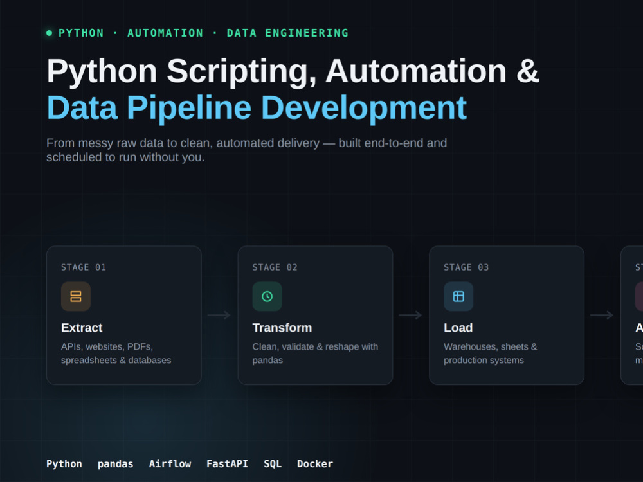Click the Load stage table icon
This screenshot has height=482, width=643.
pos(458,296)
